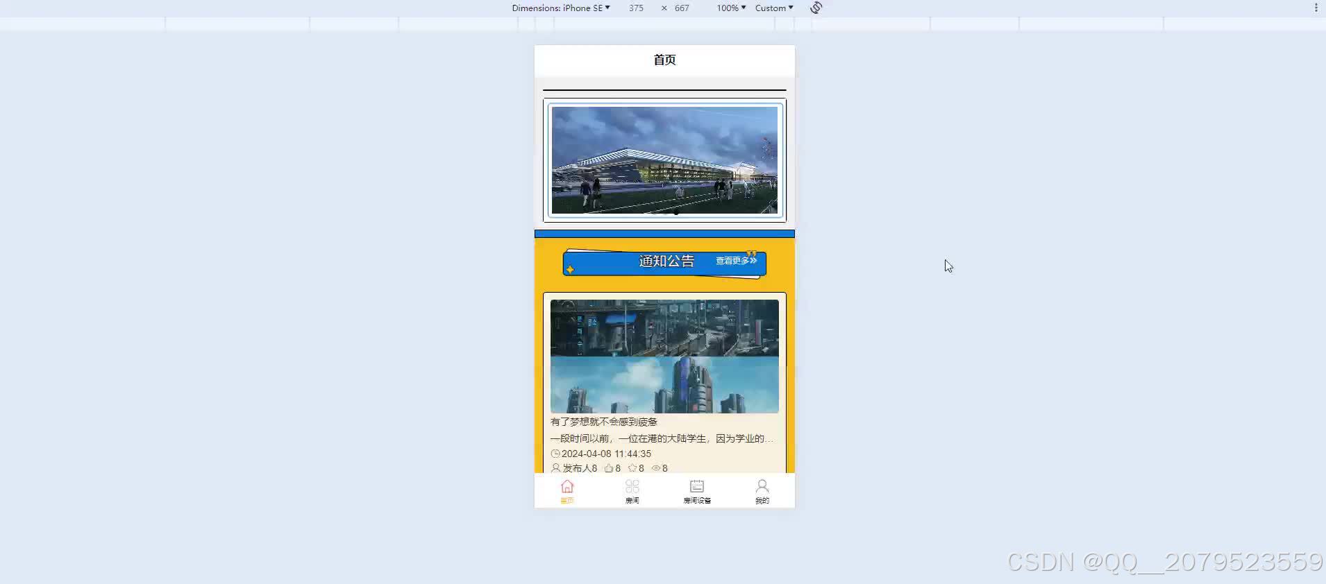The height and width of the screenshot is (584, 1326).
Task: Open the 100% zoom dropdown
Action: (x=731, y=8)
